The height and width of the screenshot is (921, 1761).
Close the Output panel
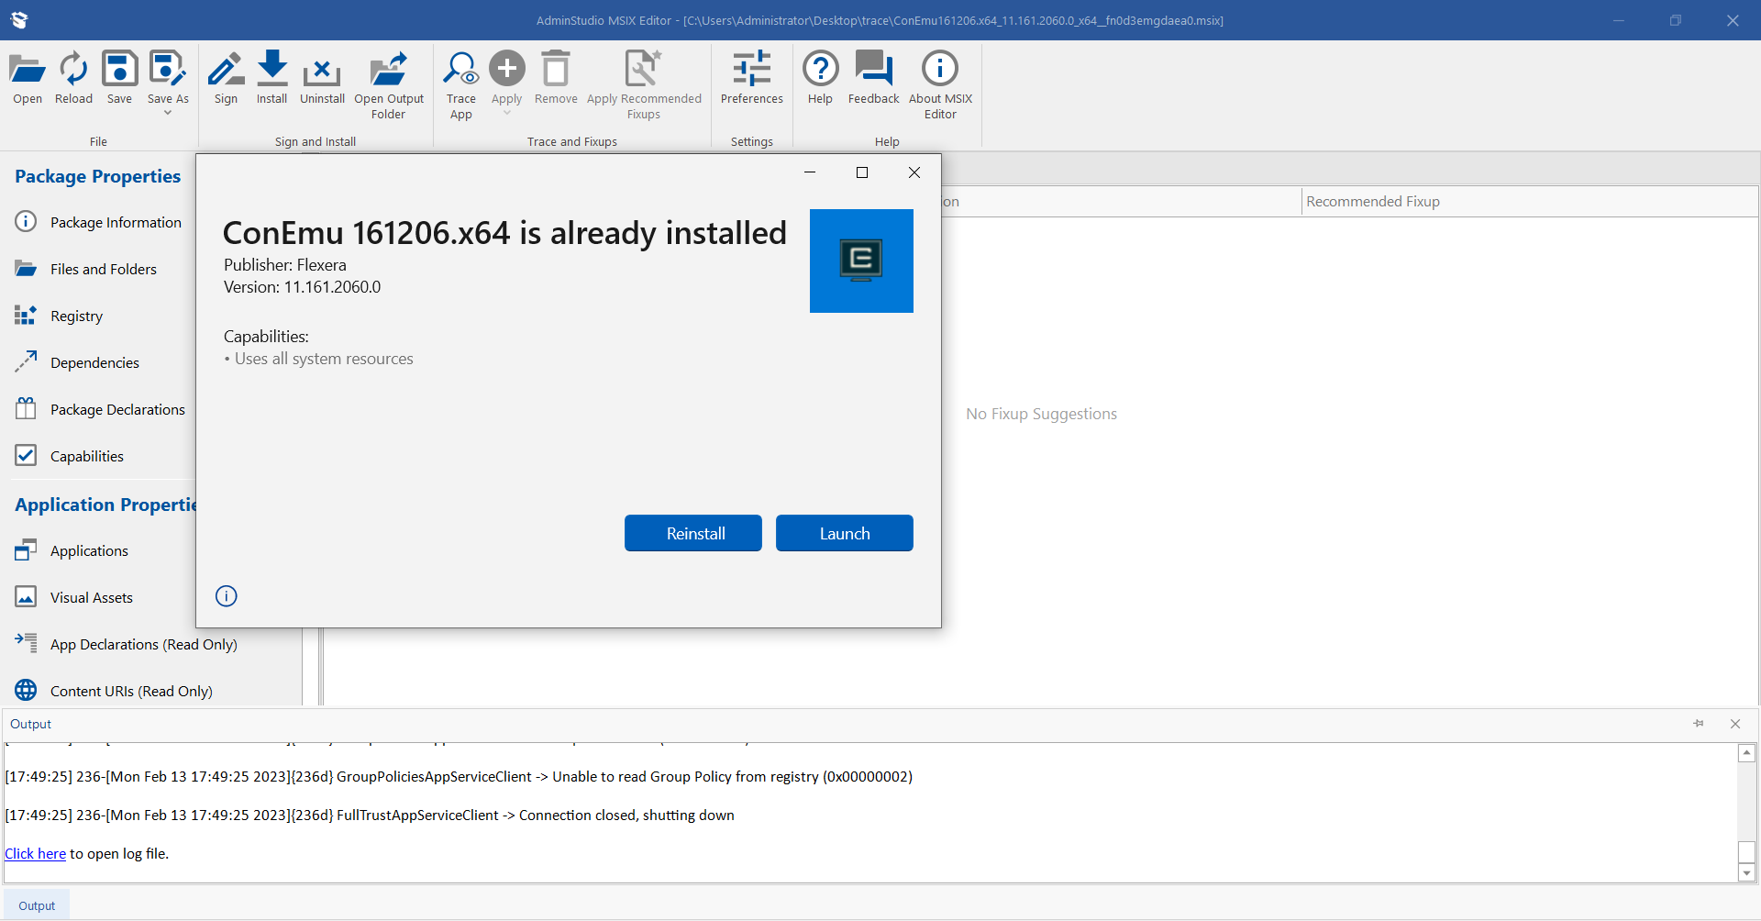(x=1735, y=724)
